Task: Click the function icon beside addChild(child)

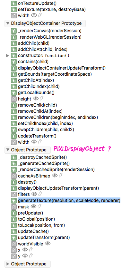Action: (13, 43)
